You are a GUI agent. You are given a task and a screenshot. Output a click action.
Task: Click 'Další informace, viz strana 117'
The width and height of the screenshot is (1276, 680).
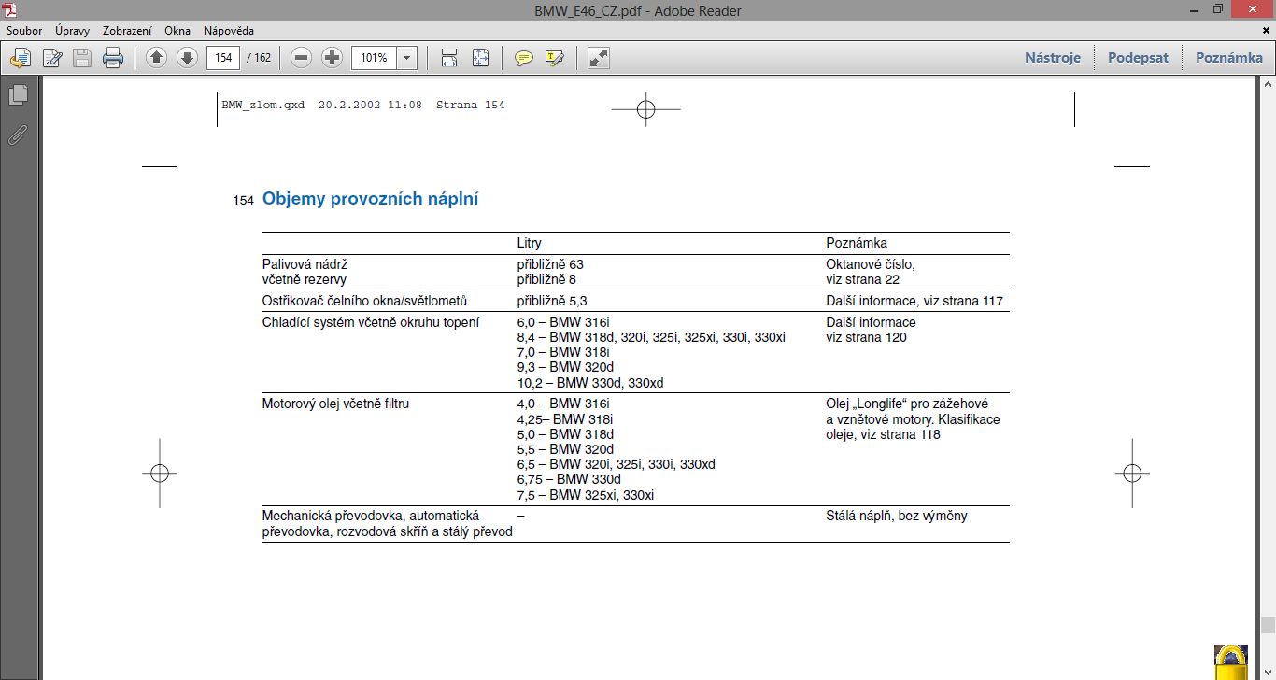click(914, 301)
